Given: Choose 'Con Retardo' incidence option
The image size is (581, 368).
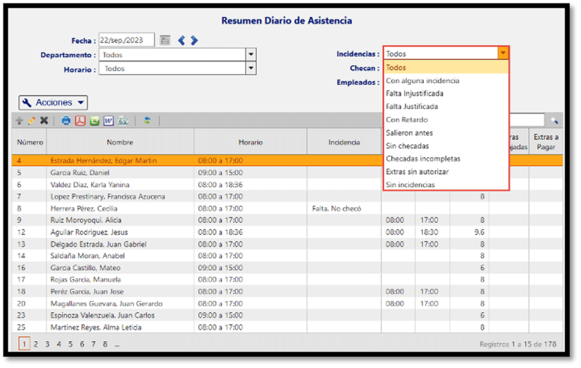Looking at the screenshot, I should pos(407,120).
